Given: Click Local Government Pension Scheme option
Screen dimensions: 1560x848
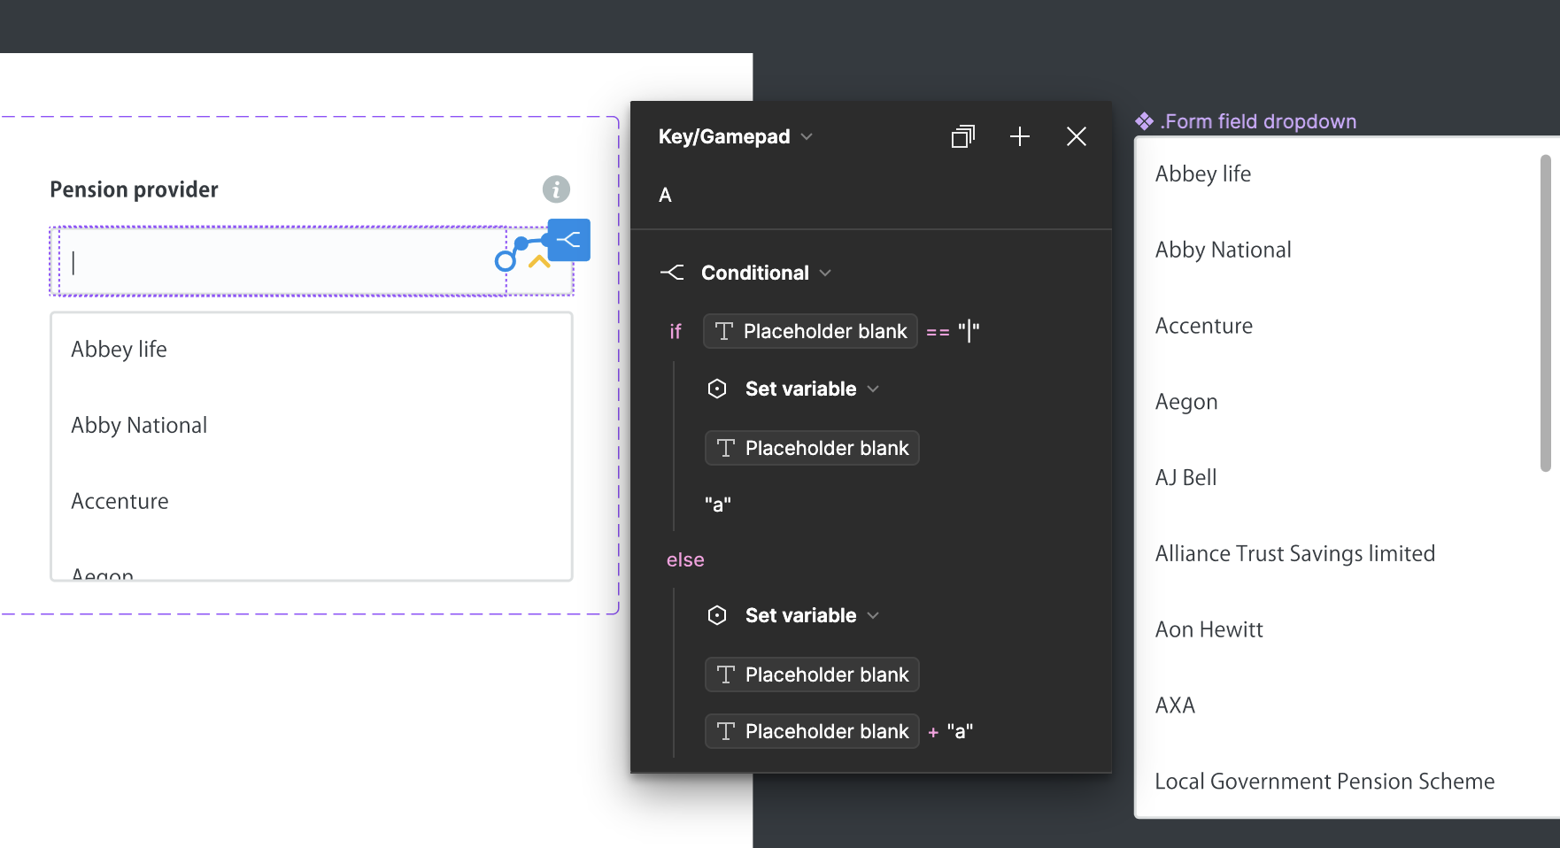Looking at the screenshot, I should point(1324,782).
